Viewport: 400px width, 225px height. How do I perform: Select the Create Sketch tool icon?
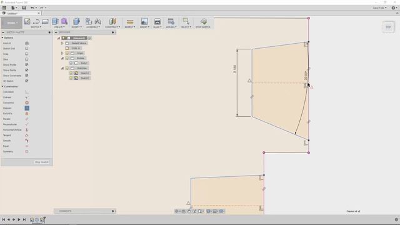click(27, 21)
